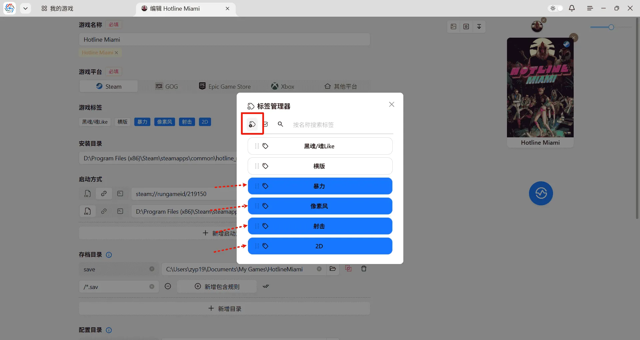The height and width of the screenshot is (340, 640).
Task: Click the tag icon on 暴力 row
Action: 265,186
